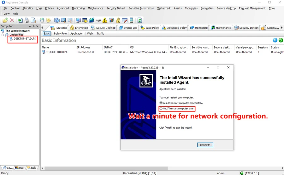Switch to the Maintenance tab
284x175 pixels.
coord(221,28)
